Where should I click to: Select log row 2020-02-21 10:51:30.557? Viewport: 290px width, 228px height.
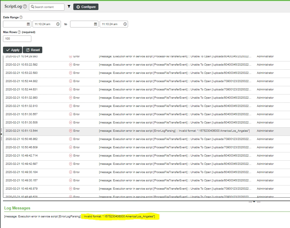coord(147,114)
